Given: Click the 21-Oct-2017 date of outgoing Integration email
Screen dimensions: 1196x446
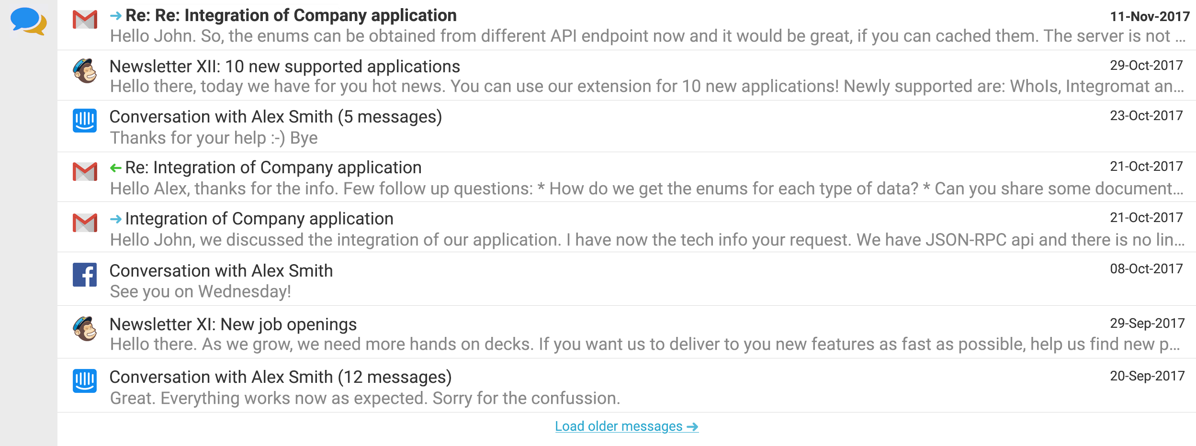Looking at the screenshot, I should [1146, 218].
